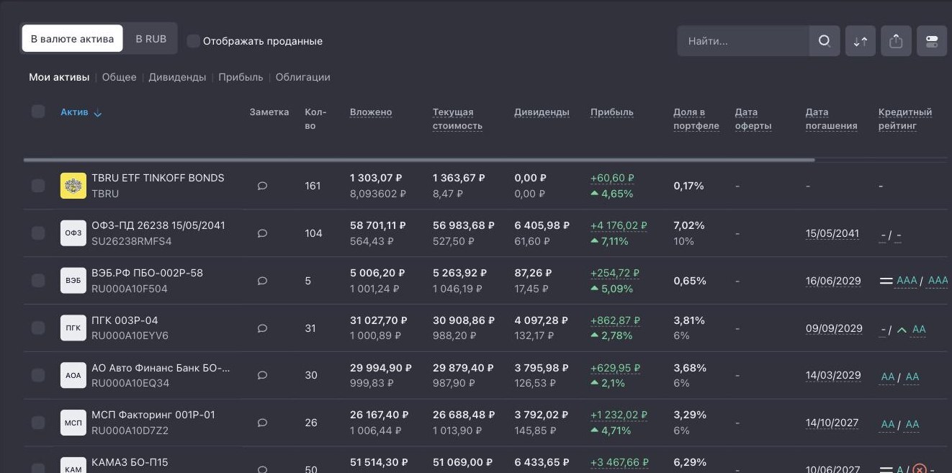Viewport: 952px width, 473px height.
Task: Click the МСП asset logo
Action: (x=73, y=423)
